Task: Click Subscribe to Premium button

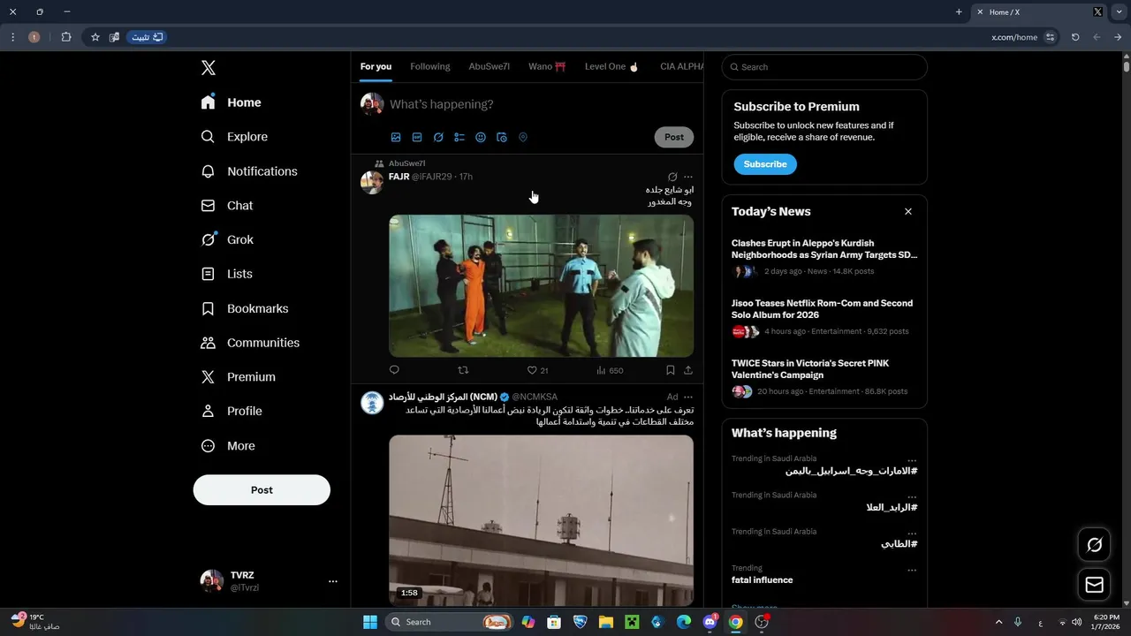Action: tap(765, 164)
